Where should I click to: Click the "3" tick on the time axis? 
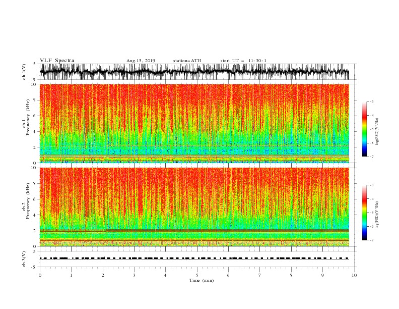(x=134, y=275)
